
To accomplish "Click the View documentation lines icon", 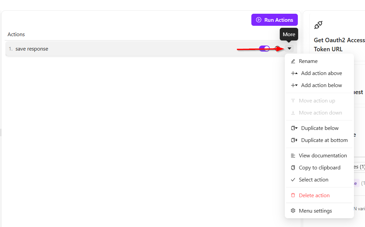I will pos(293,156).
